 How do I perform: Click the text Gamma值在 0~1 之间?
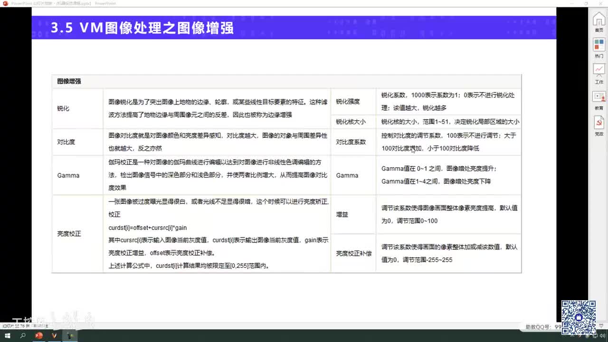pos(412,169)
